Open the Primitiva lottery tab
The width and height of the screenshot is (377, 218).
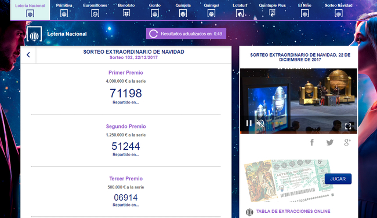(x=64, y=10)
